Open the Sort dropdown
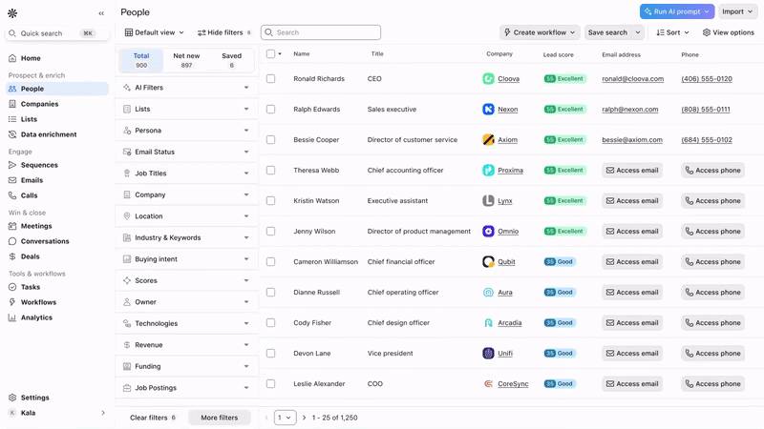This screenshot has width=764, height=429. 672,32
